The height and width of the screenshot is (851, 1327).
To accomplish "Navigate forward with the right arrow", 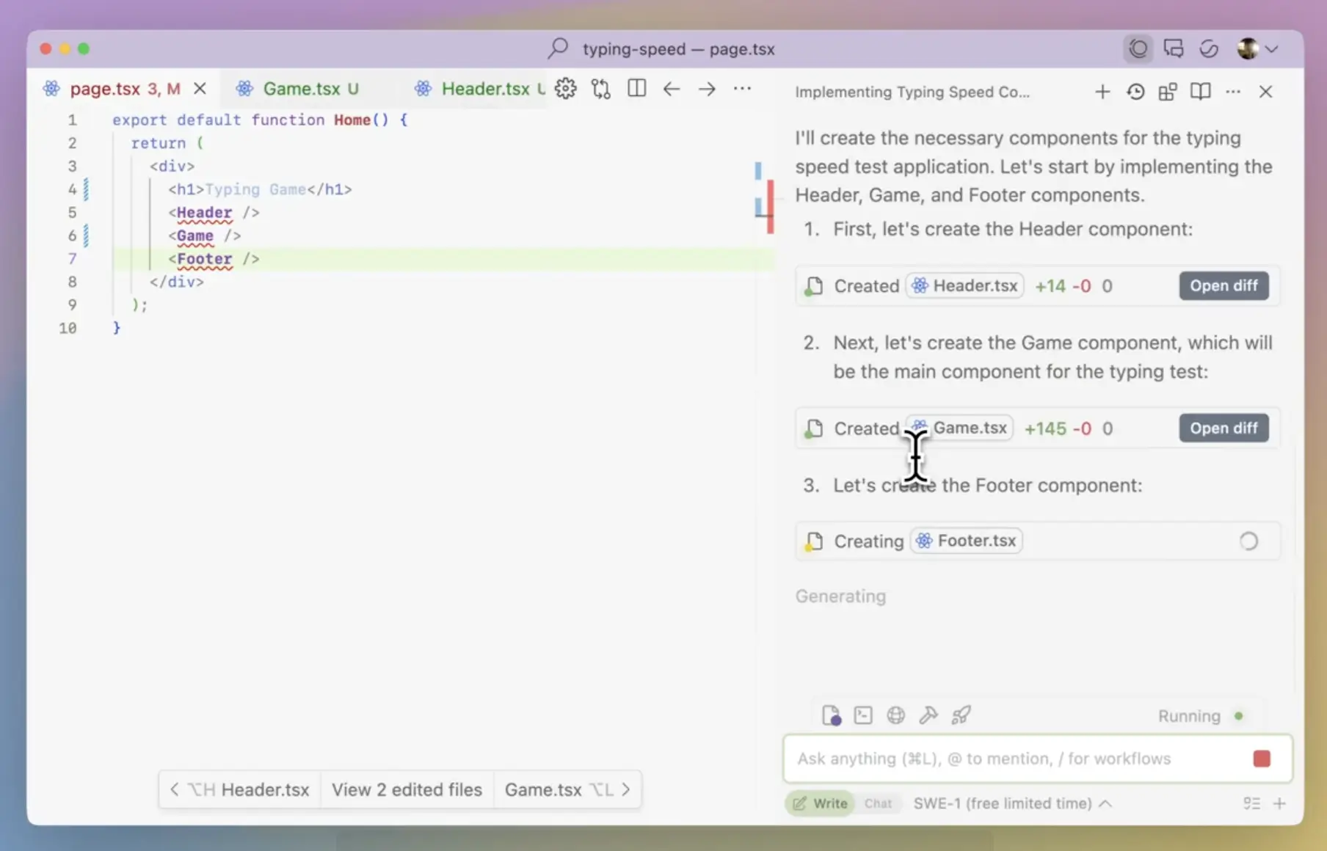I will tap(707, 89).
